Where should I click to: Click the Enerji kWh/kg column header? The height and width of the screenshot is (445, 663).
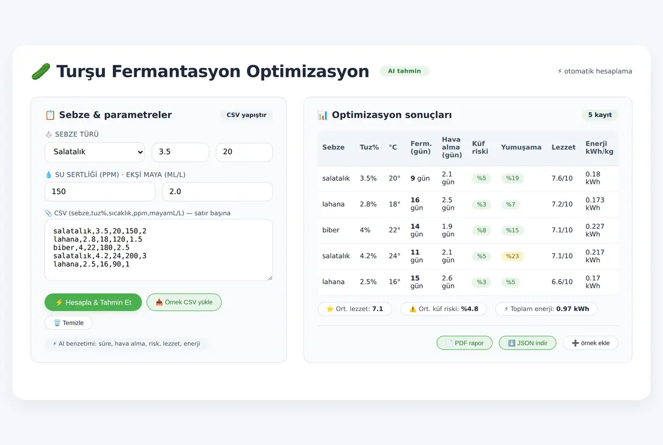(x=599, y=147)
